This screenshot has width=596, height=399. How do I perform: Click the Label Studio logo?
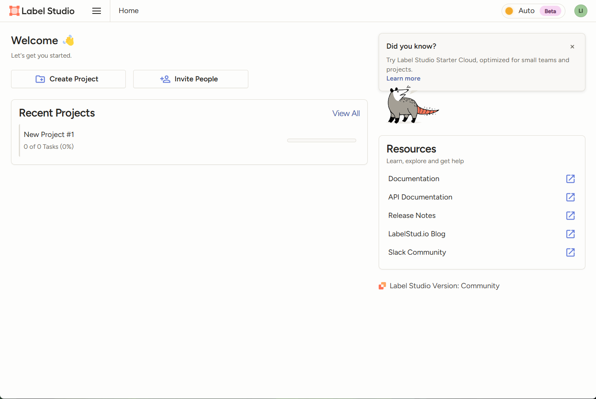(42, 11)
